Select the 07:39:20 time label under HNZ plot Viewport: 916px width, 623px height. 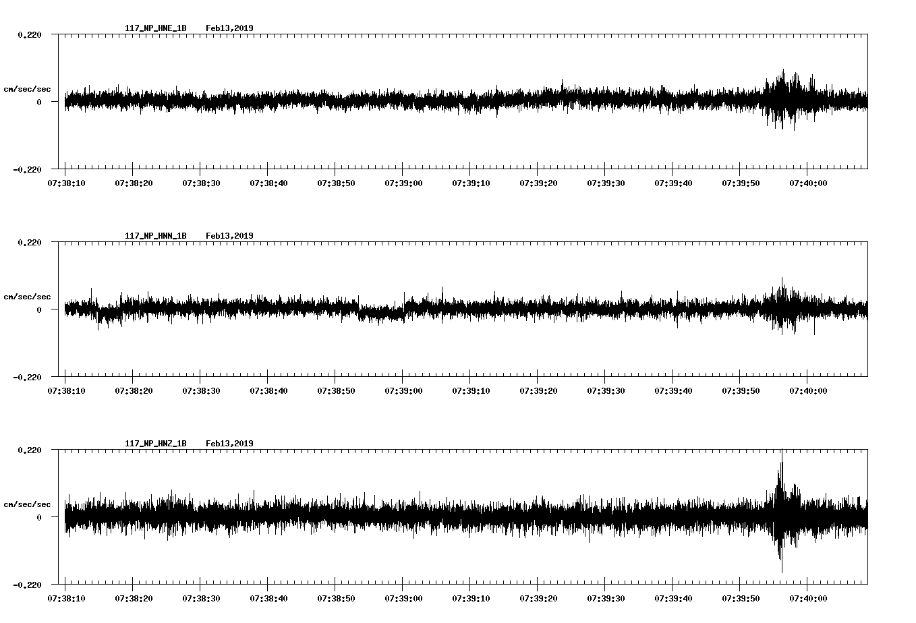point(538,598)
